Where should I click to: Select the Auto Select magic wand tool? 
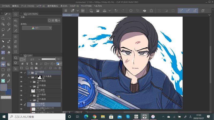[3, 35]
